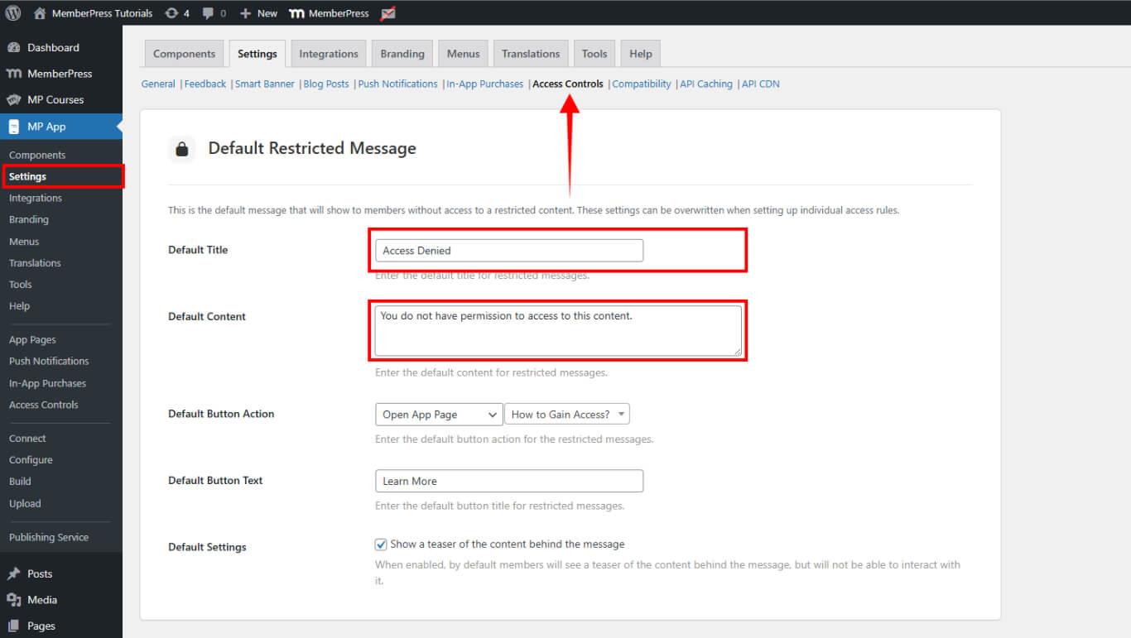
Task: Switch to the Integrations tab
Action: click(329, 54)
